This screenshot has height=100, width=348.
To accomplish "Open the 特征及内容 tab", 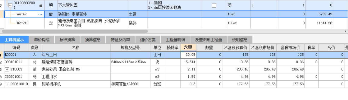I will pyautogui.click(x=120, y=40).
